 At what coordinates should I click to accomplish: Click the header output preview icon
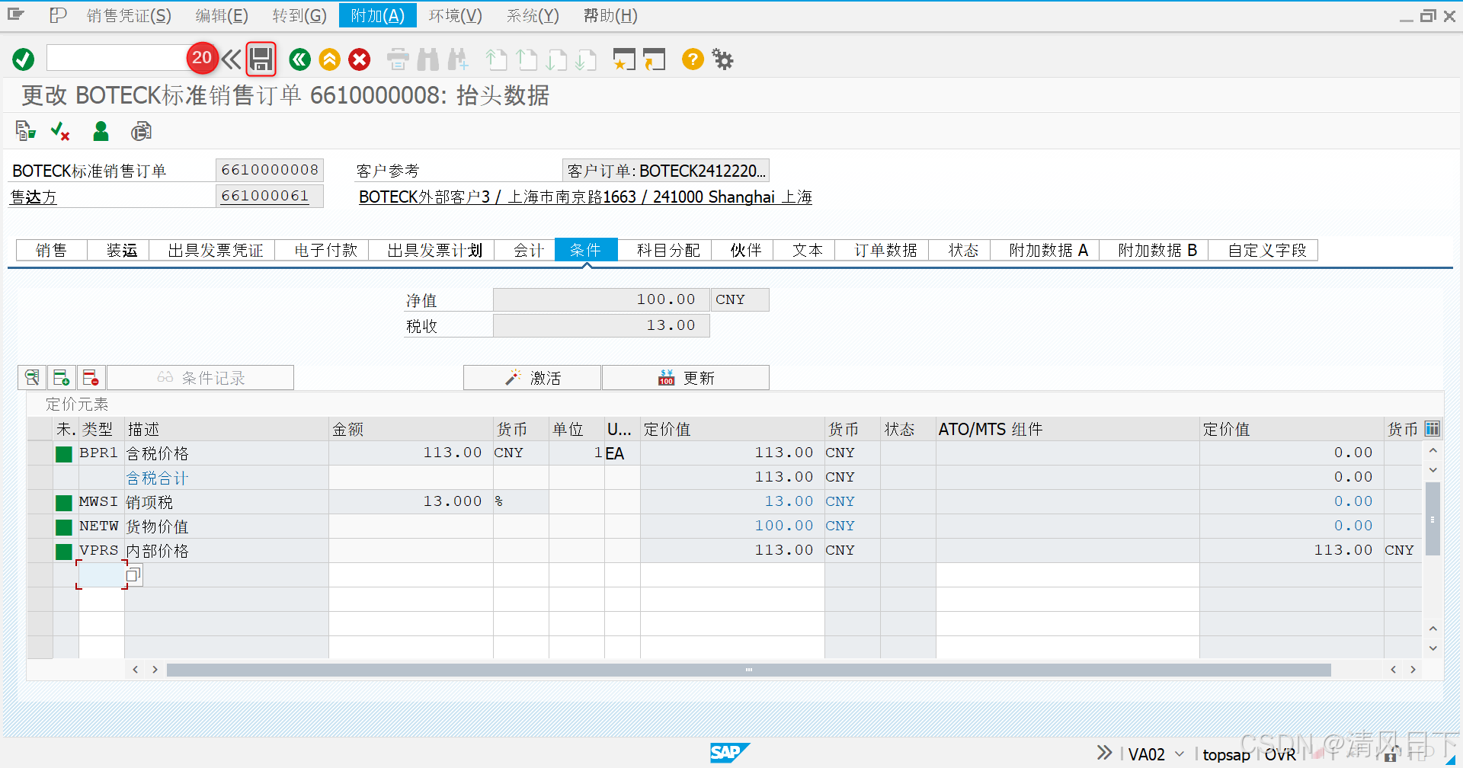(x=141, y=131)
